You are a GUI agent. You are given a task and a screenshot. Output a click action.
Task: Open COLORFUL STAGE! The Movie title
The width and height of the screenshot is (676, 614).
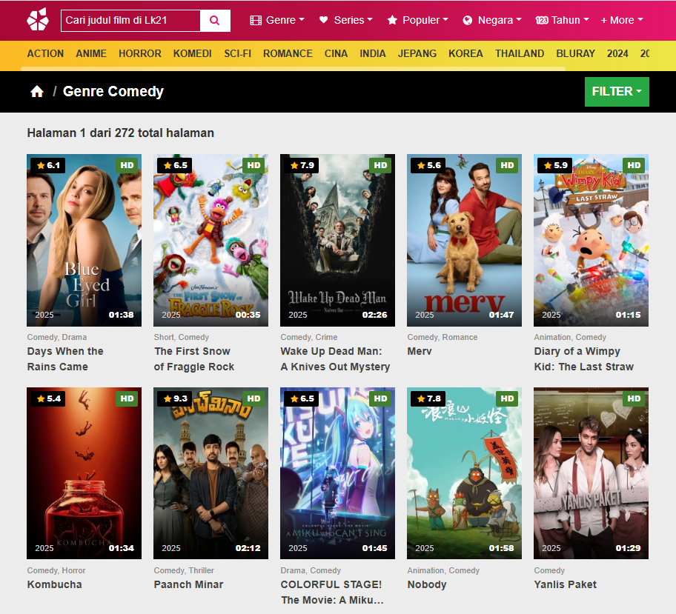(x=332, y=592)
